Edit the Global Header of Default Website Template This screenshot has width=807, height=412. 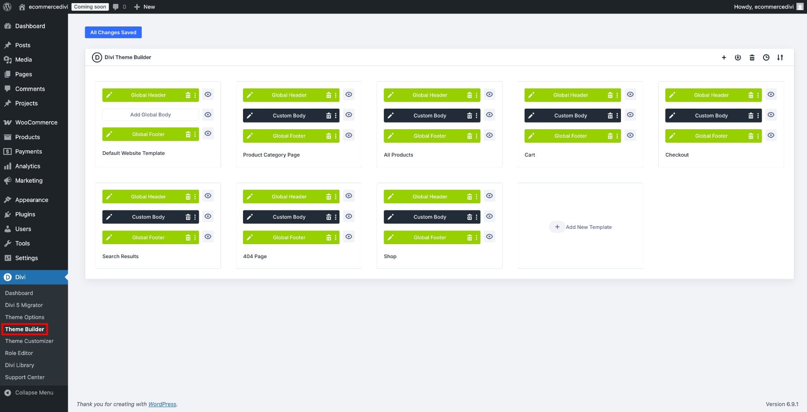coord(109,95)
